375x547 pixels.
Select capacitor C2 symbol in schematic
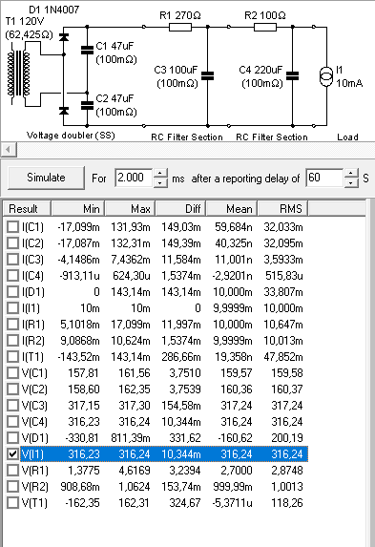pyautogui.click(x=87, y=105)
